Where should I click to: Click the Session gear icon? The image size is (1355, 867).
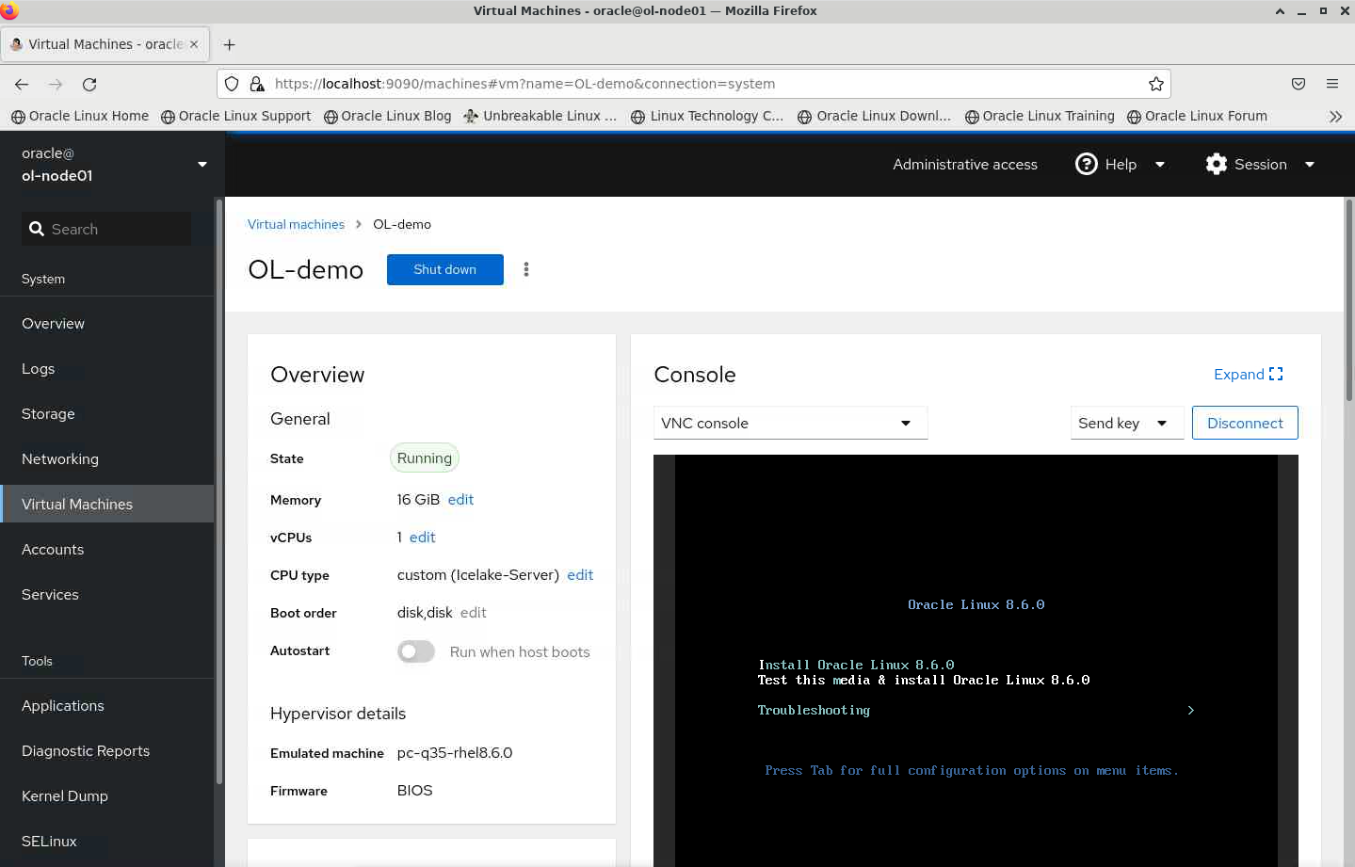pyautogui.click(x=1217, y=164)
